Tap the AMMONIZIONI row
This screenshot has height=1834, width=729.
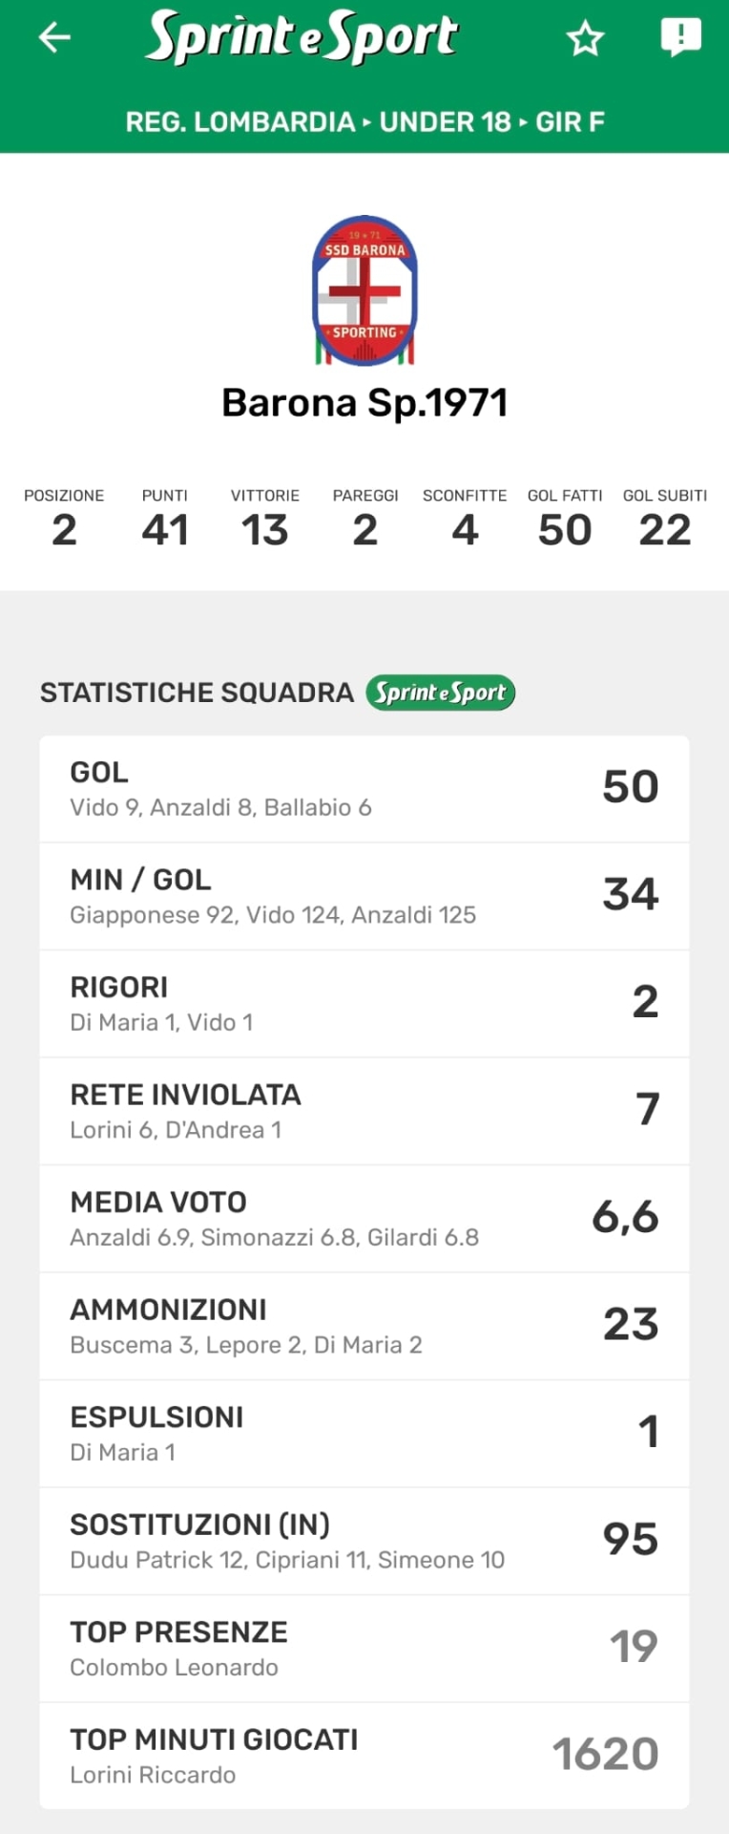[364, 1326]
